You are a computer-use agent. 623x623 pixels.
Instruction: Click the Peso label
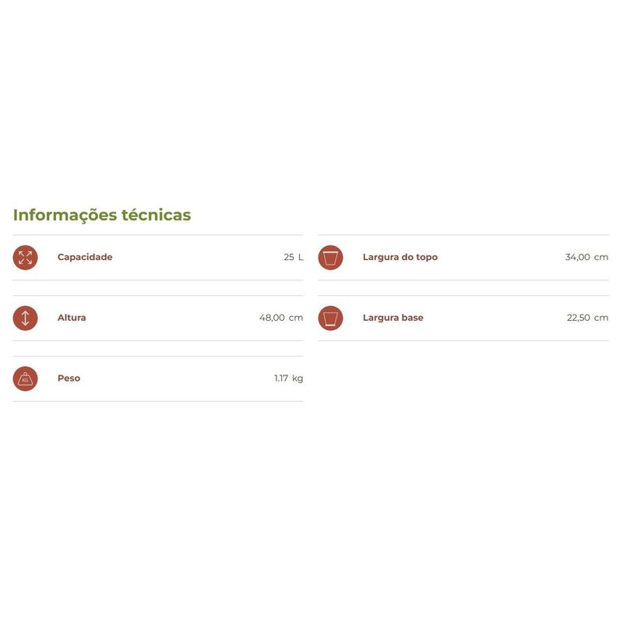[69, 378]
